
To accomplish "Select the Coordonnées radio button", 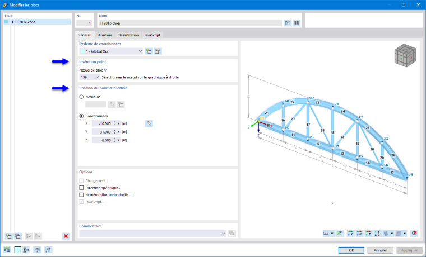I will point(81,116).
